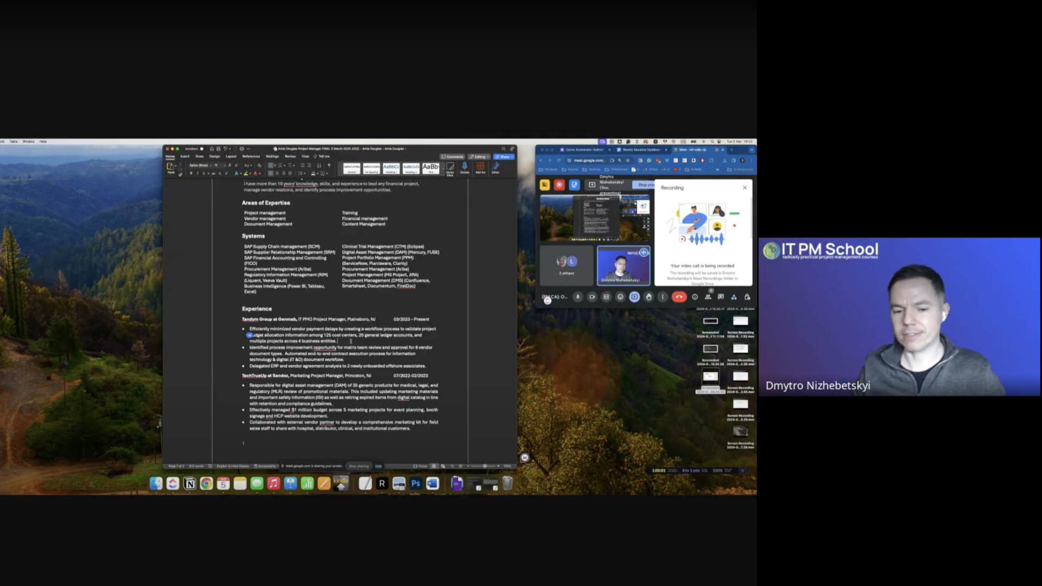Click the Paste clipboard icon
Screen dimensions: 1042x586
tap(170, 167)
